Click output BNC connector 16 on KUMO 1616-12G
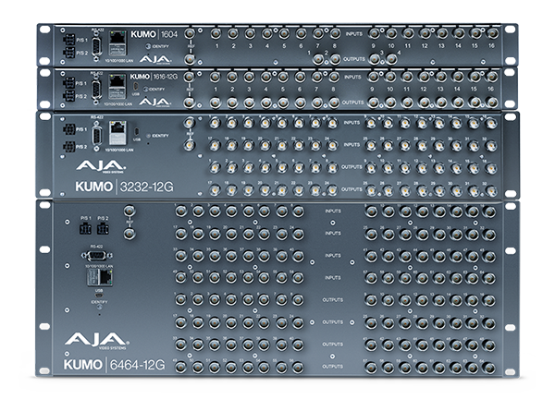 tap(491, 103)
